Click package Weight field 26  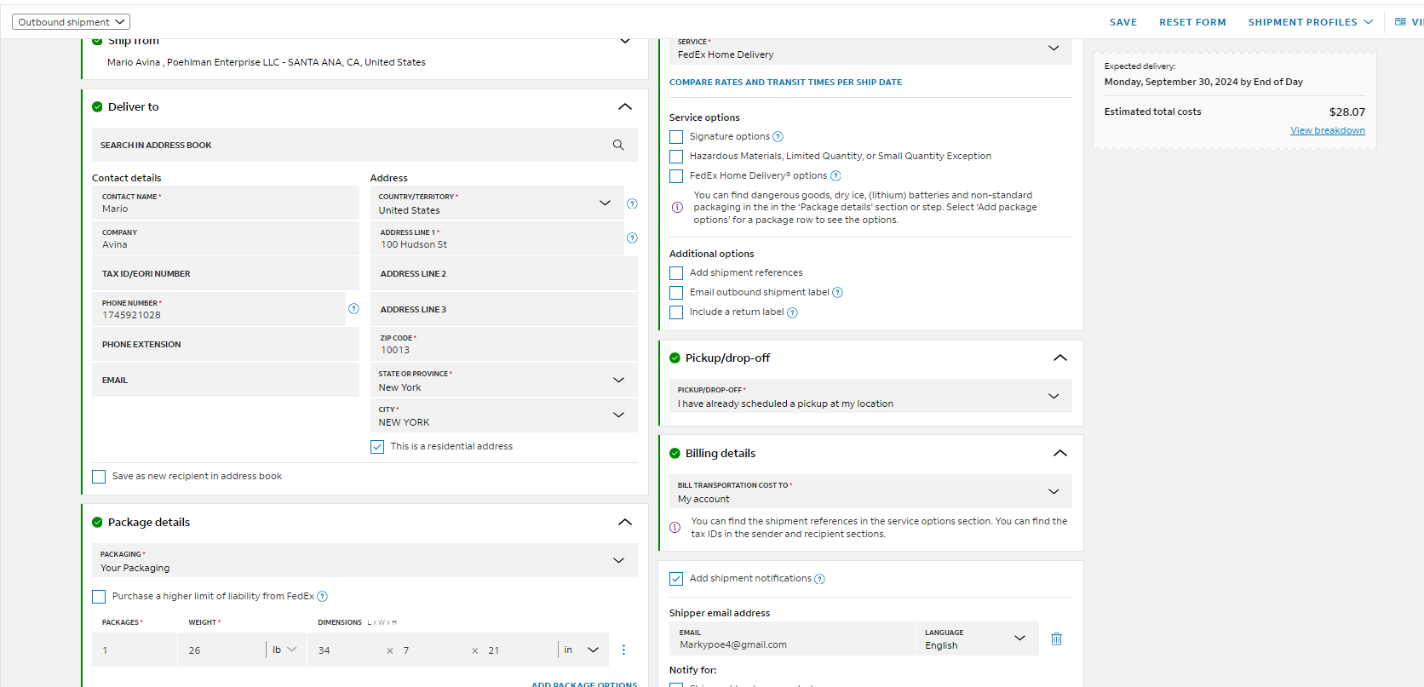pyautogui.click(x=221, y=650)
